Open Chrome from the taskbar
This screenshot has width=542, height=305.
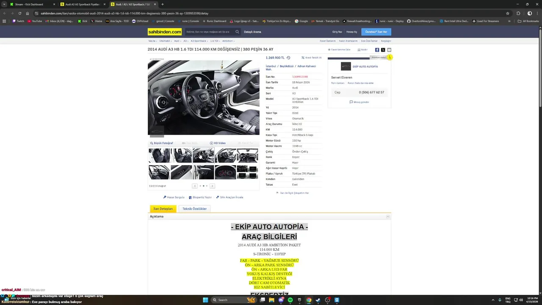pyautogui.click(x=309, y=300)
